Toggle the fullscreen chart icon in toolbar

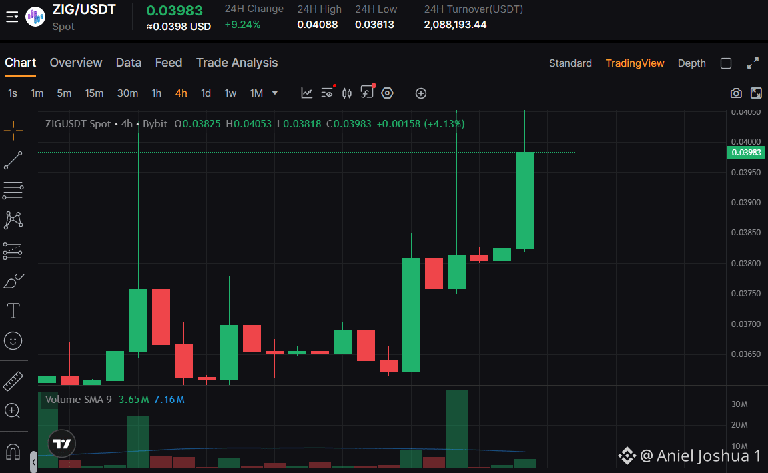(x=756, y=93)
